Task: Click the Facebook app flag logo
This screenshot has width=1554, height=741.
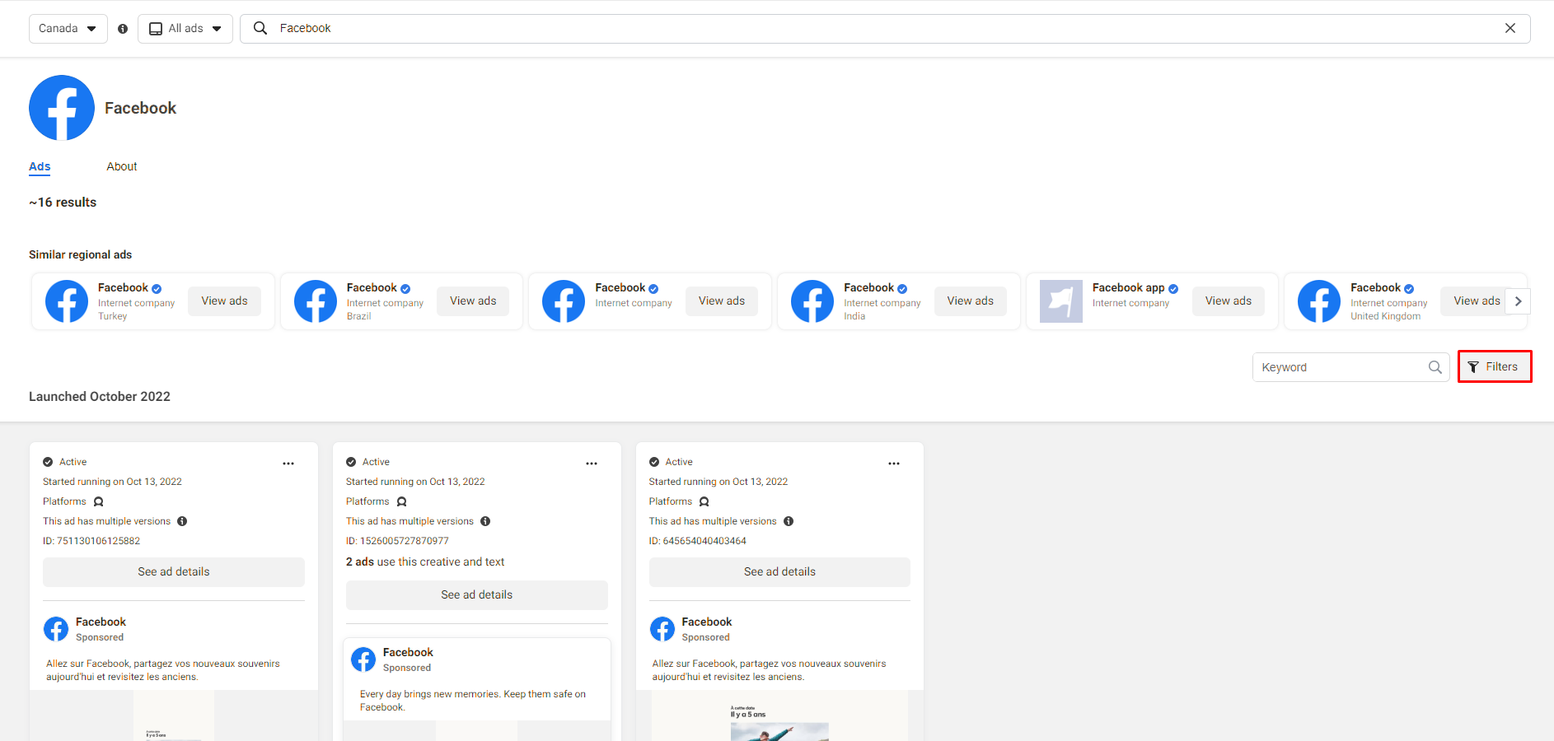Action: [1061, 301]
